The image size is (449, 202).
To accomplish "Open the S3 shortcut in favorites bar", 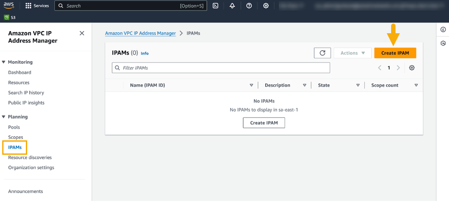I will coord(10,17).
